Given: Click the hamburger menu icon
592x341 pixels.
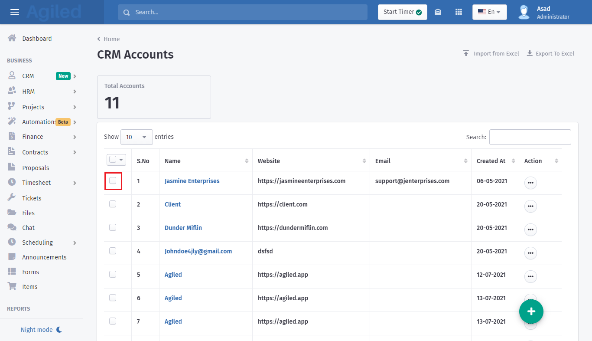Looking at the screenshot, I should click(x=15, y=12).
